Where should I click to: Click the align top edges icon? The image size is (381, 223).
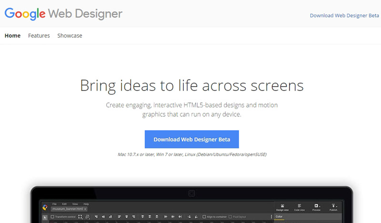96,217
